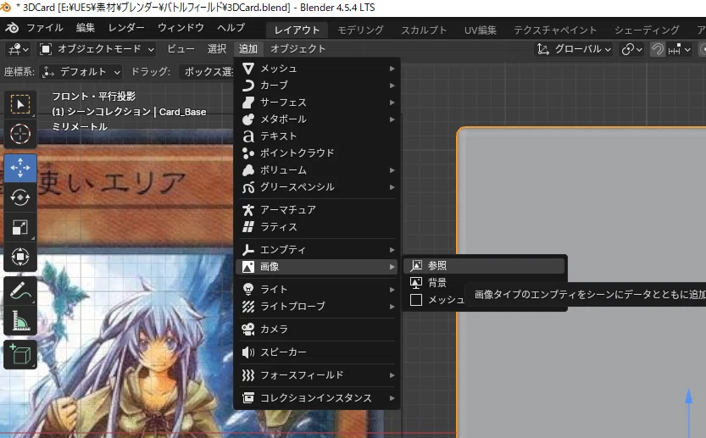Open the デフォルト orientation dropdown
Image resolution: width=706 pixels, height=438 pixels.
[x=81, y=71]
